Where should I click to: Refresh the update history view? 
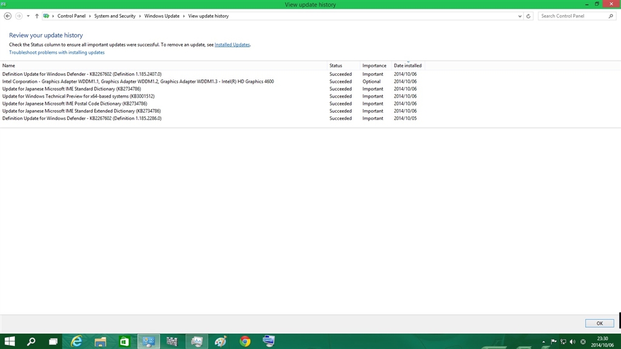point(528,16)
